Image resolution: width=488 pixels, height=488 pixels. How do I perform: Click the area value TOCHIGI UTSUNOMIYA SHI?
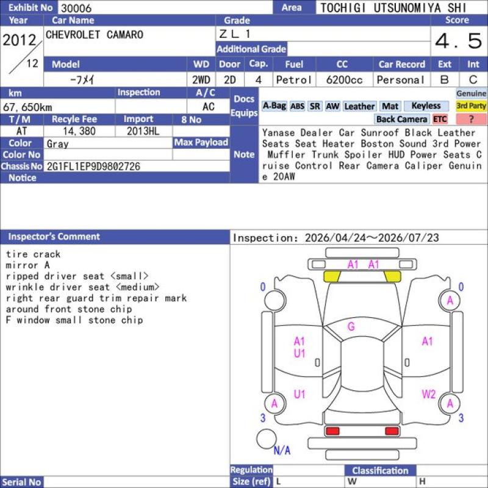pos(393,8)
